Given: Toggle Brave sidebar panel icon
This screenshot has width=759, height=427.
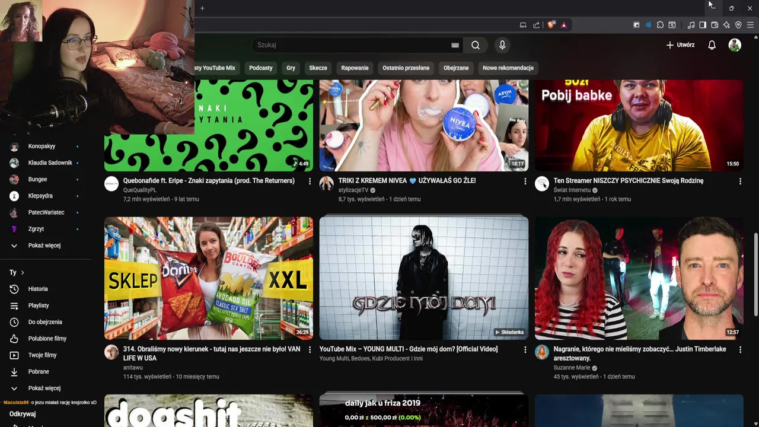Looking at the screenshot, I should (703, 25).
